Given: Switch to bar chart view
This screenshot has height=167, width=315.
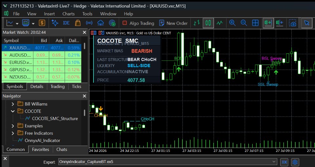Looking at the screenshot, I should click(197, 23).
